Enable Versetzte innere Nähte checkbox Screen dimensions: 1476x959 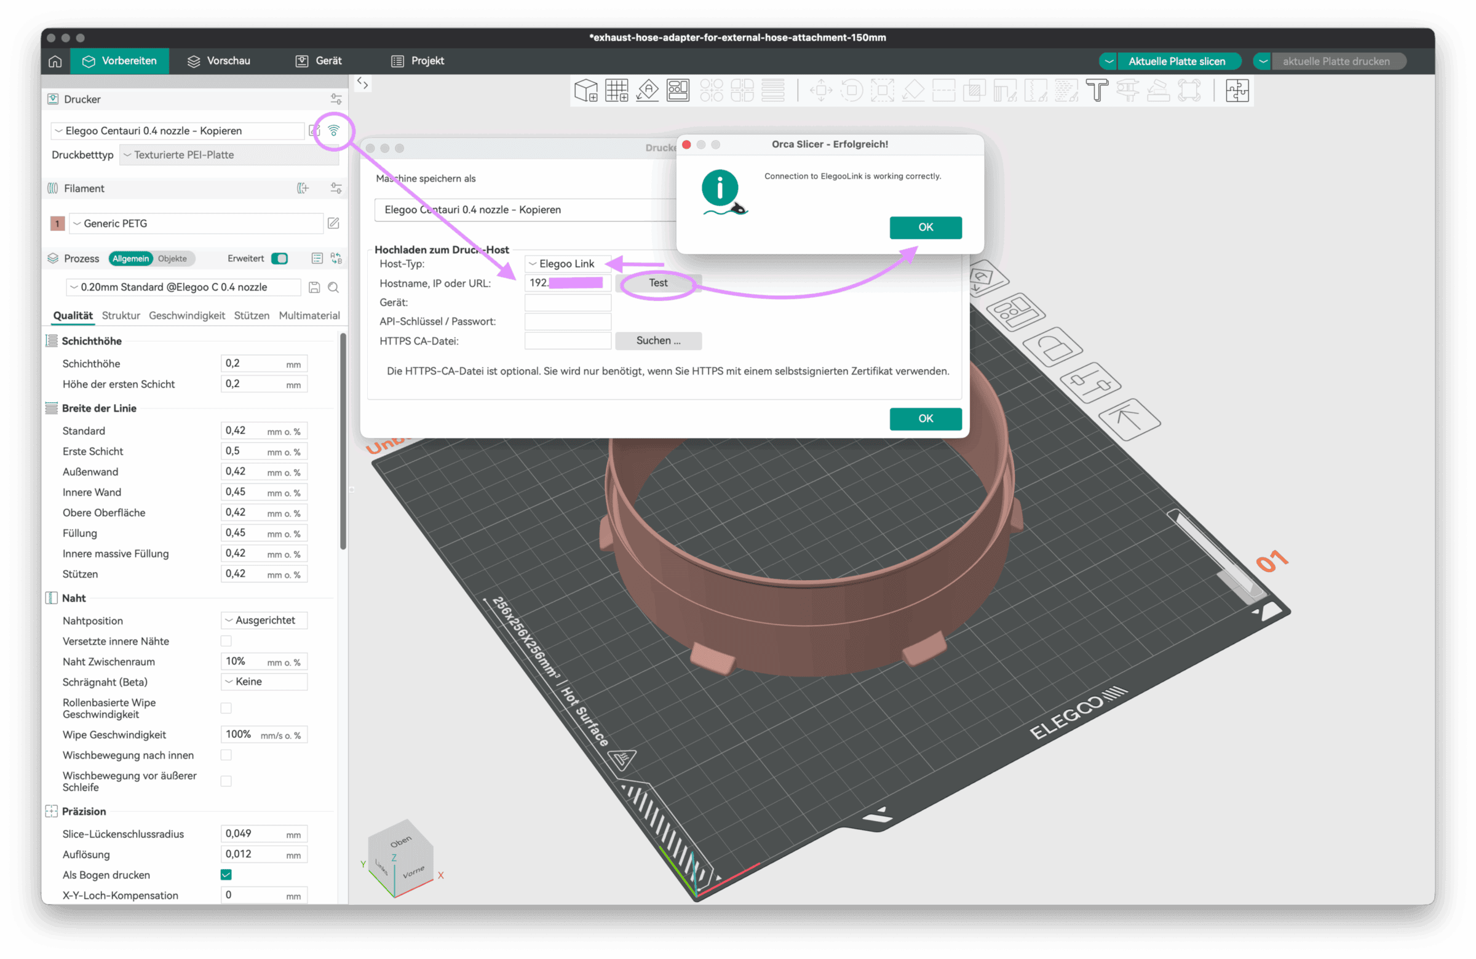pos(226,641)
